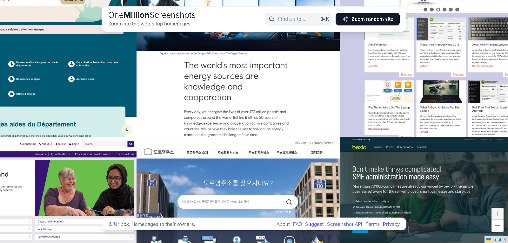Screen dimensions: 508x243
Task: Open the 주소전환서비스 menu
Action: (259, 153)
